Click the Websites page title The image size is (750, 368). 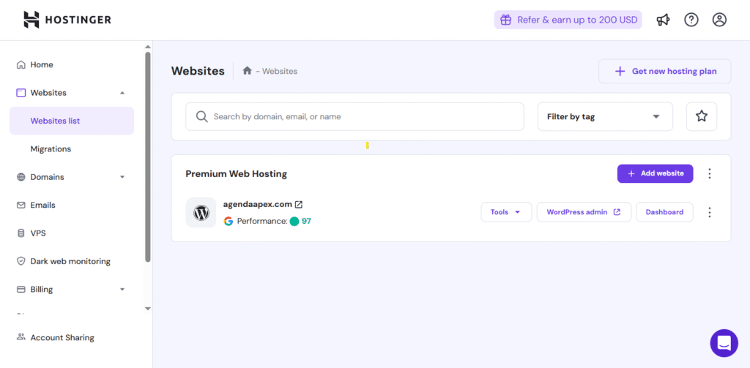click(x=198, y=71)
